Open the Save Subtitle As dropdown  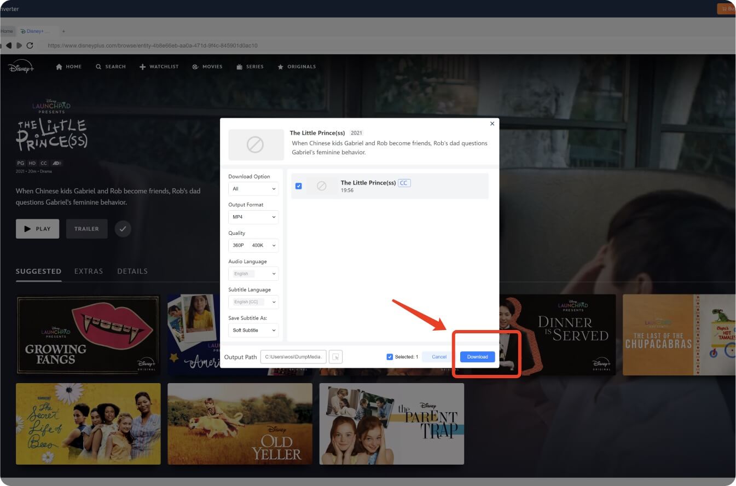253,330
